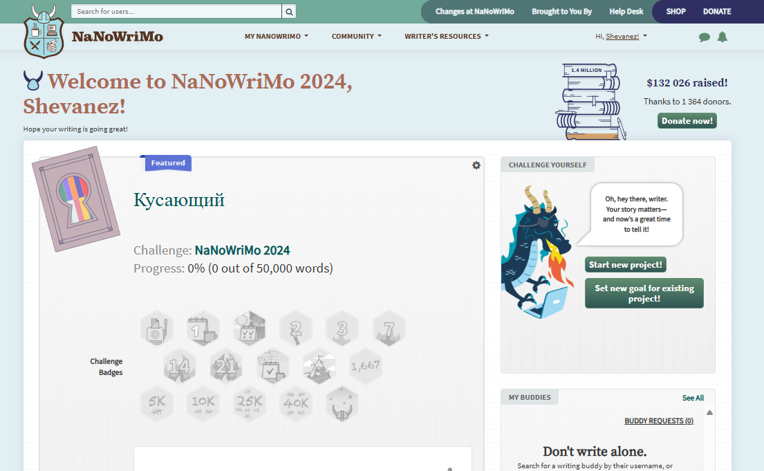Click the Thanks to 1 364 donors text

tap(687, 102)
